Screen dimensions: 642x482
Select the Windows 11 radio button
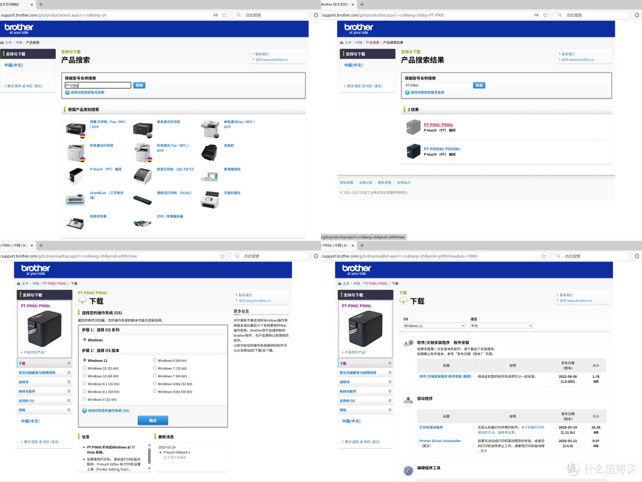85,360
